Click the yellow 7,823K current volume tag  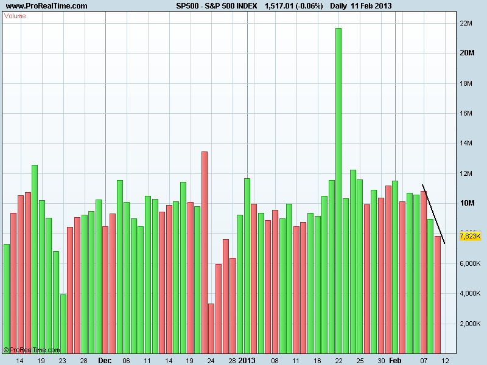tap(470, 236)
